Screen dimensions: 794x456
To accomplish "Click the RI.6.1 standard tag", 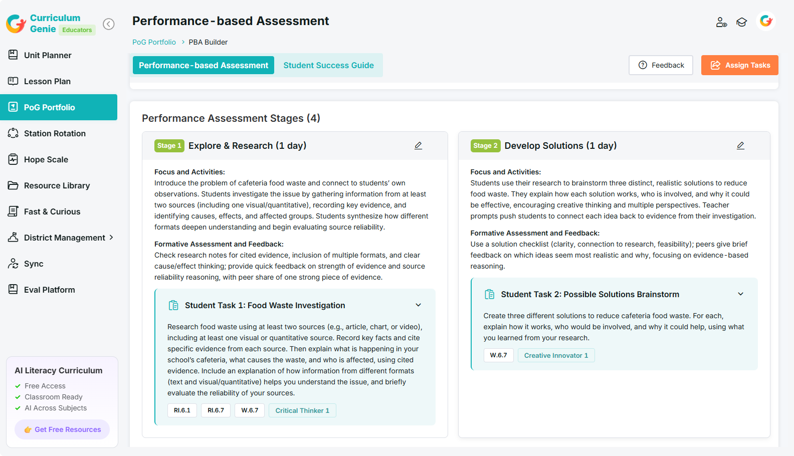I will pos(182,410).
